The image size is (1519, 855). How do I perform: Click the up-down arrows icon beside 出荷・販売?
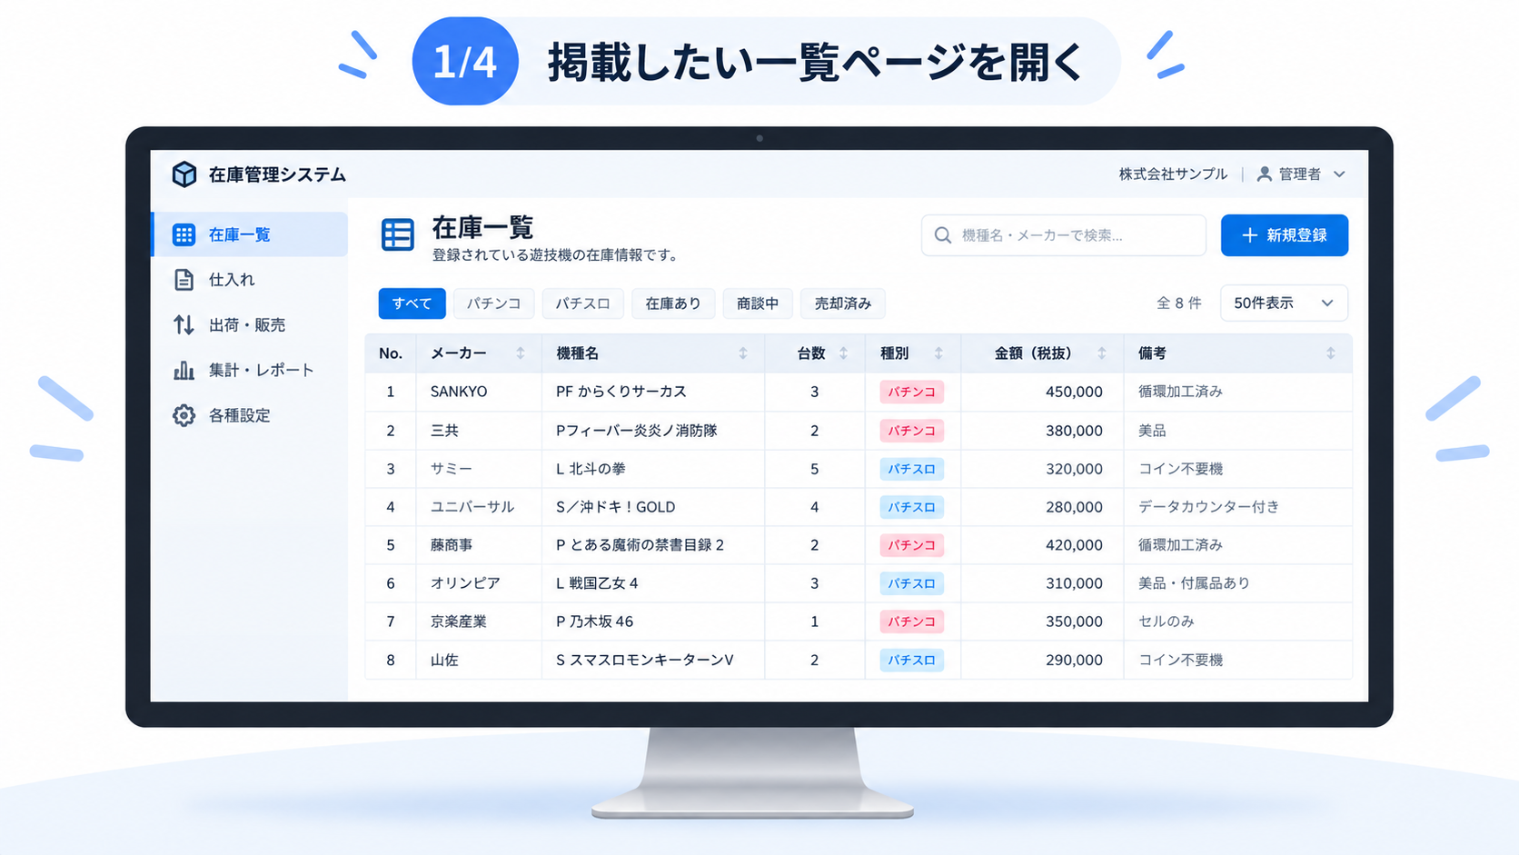(184, 324)
